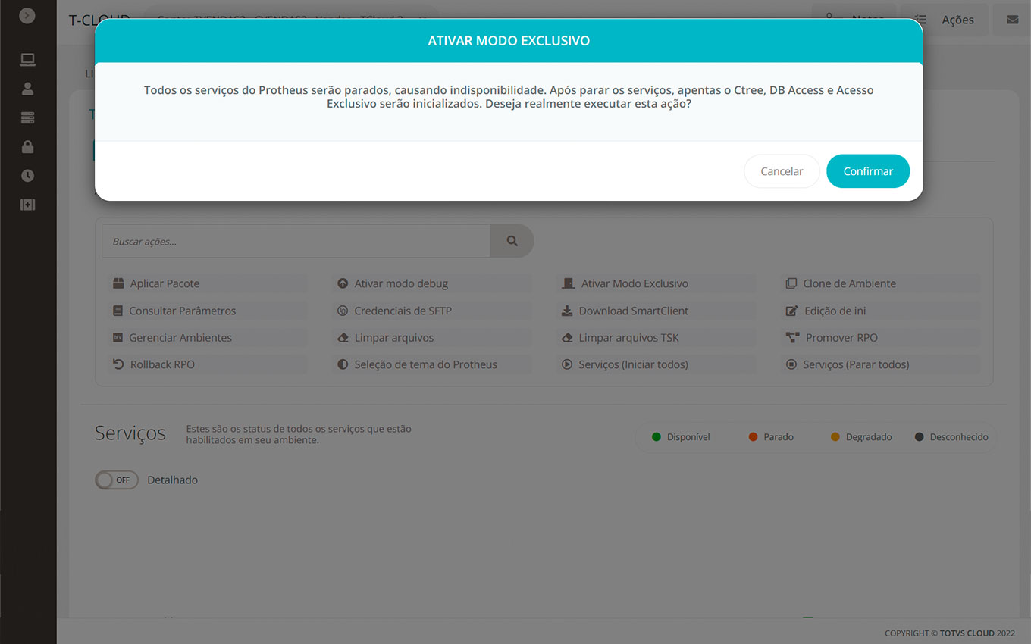Screen dimensions: 1031x644
Task: Toggle the Detalhado switch on
Action: click(x=117, y=480)
